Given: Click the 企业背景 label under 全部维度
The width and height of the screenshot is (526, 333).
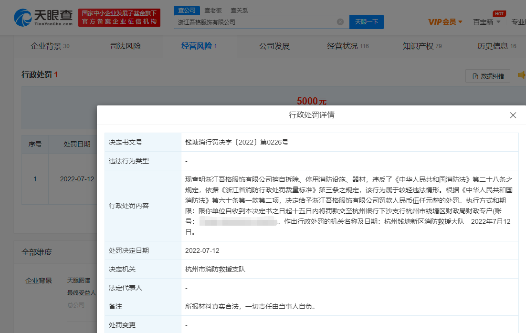Looking at the screenshot, I should (39, 281).
